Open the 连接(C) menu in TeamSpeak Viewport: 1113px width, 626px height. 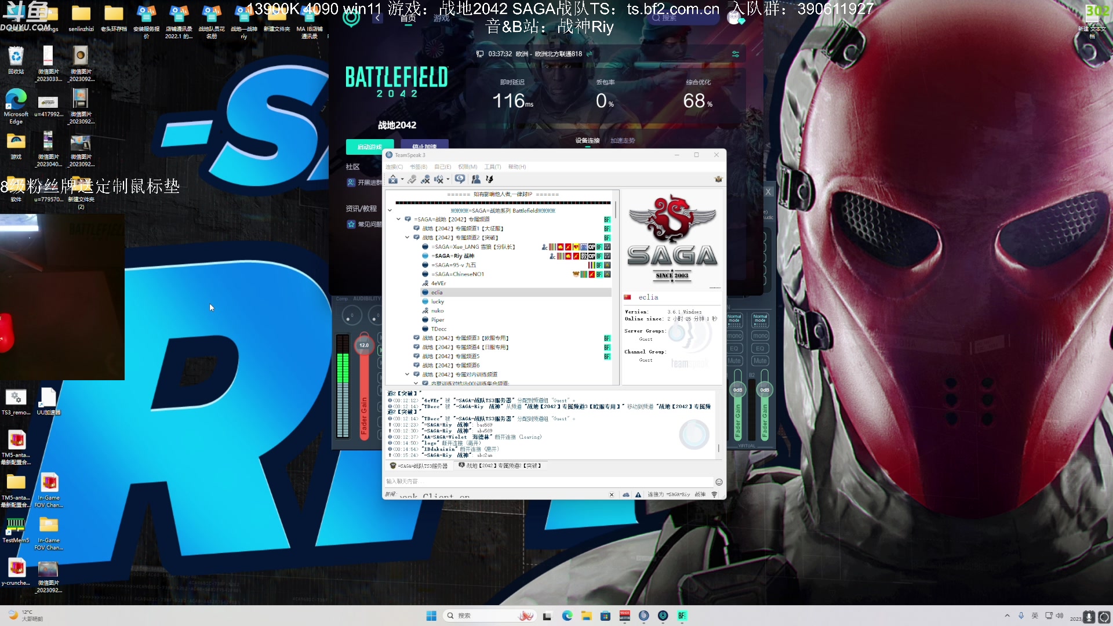point(394,167)
